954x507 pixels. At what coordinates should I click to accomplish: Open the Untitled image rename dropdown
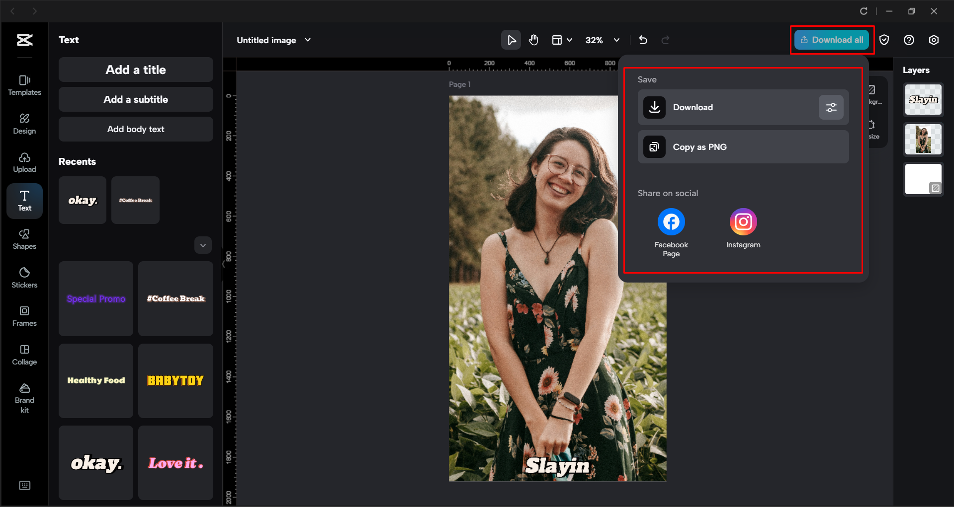tap(307, 40)
